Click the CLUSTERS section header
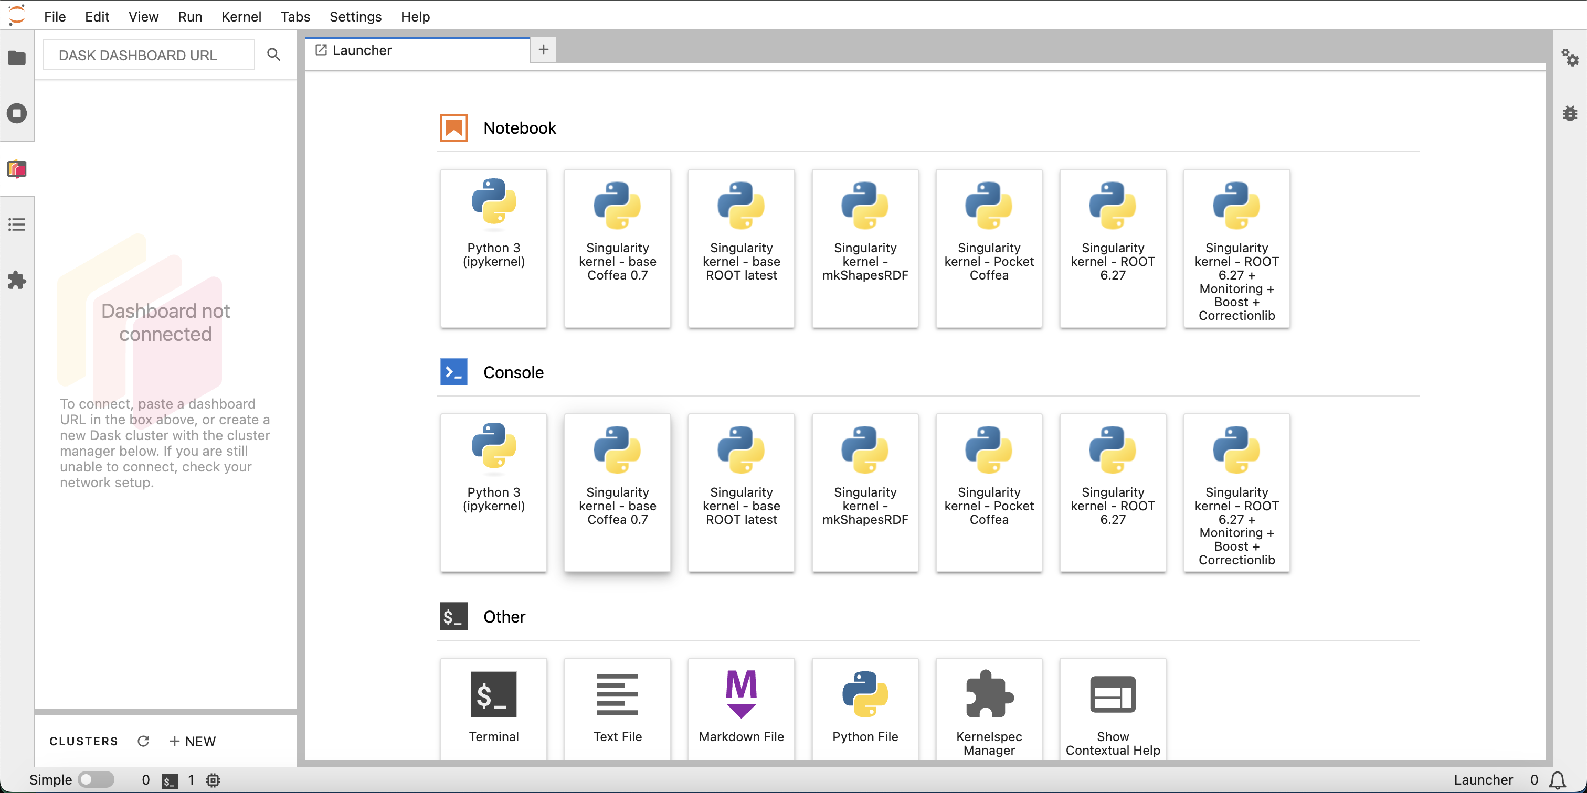 (84, 741)
